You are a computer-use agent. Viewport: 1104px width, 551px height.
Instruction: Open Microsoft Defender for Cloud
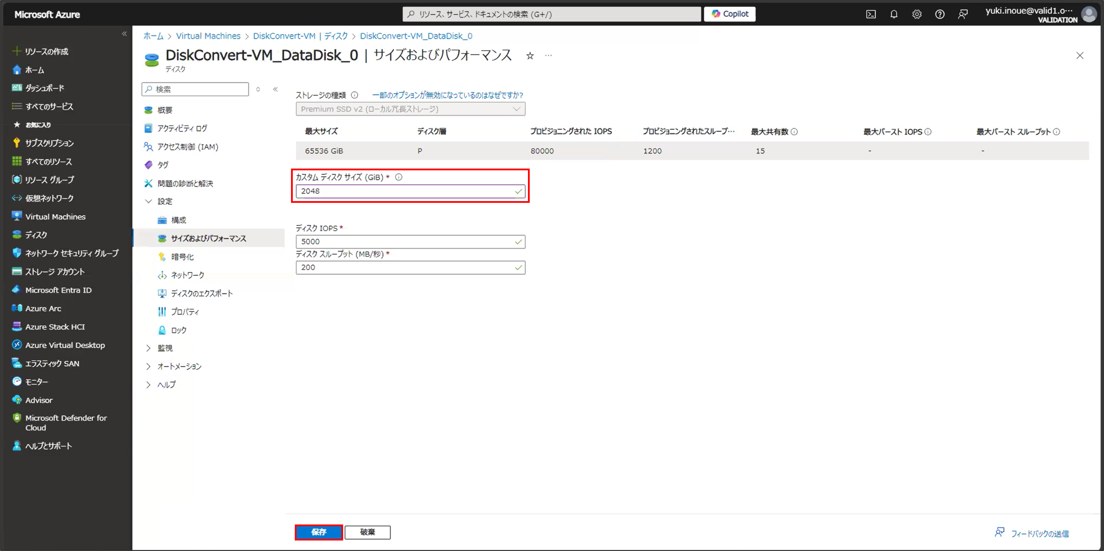60,422
